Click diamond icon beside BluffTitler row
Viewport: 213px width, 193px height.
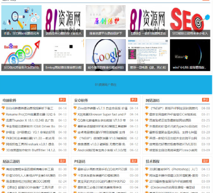[x=3, y=150]
